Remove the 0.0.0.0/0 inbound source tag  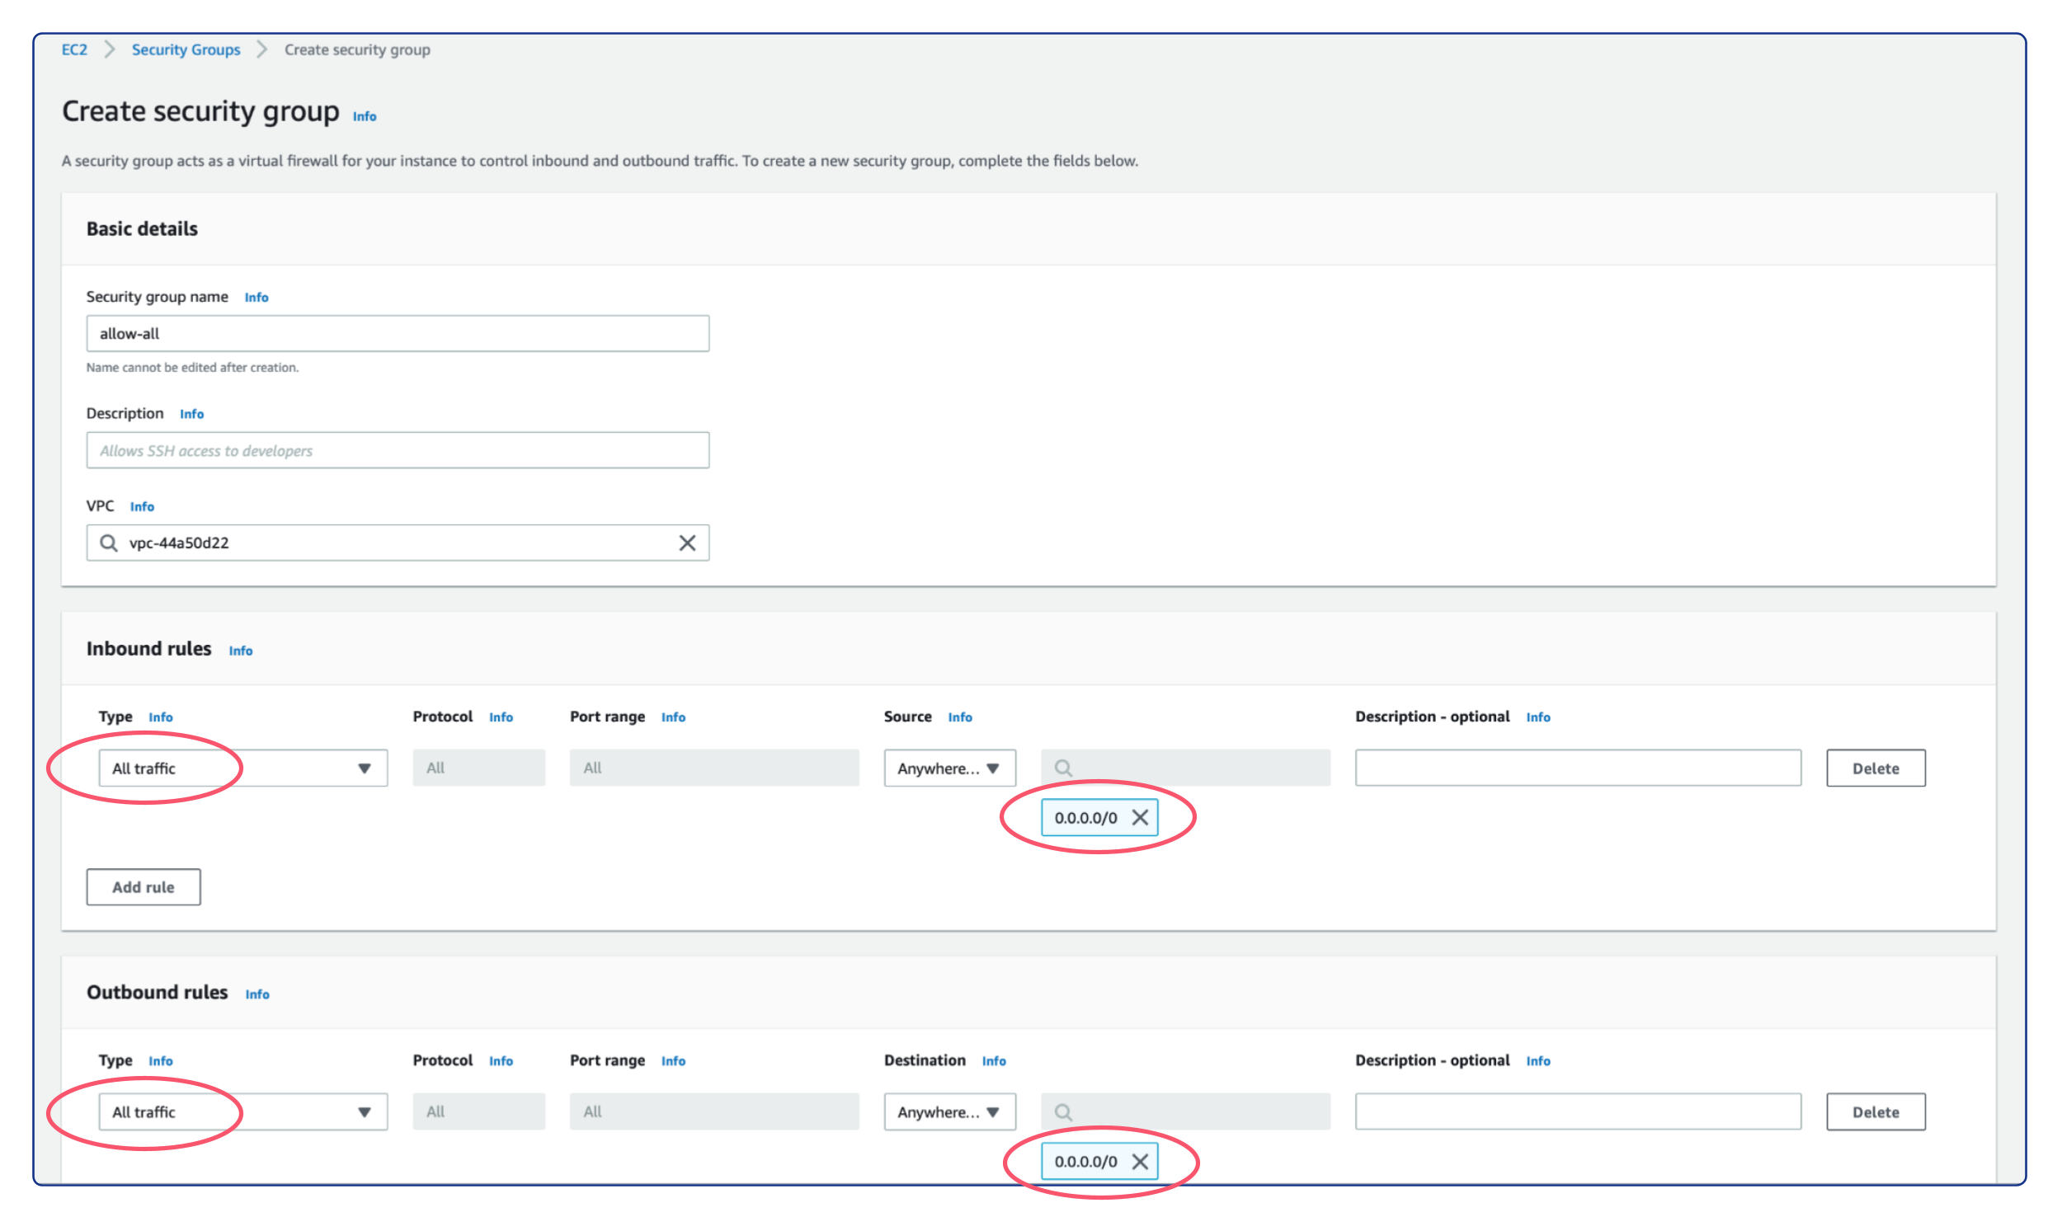pos(1142,815)
